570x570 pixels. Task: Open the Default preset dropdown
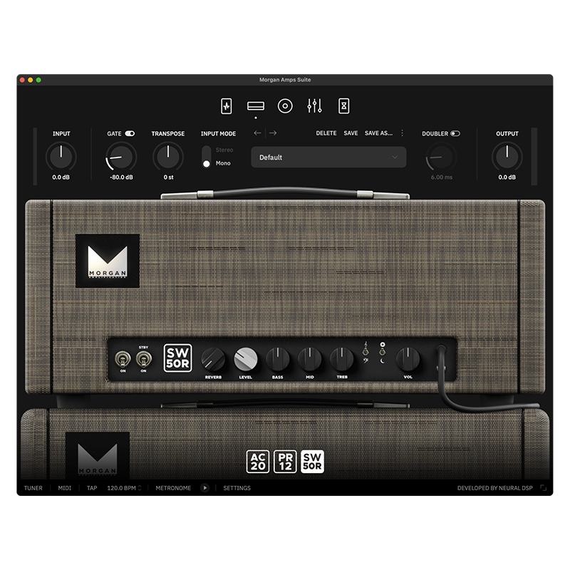[x=328, y=157]
